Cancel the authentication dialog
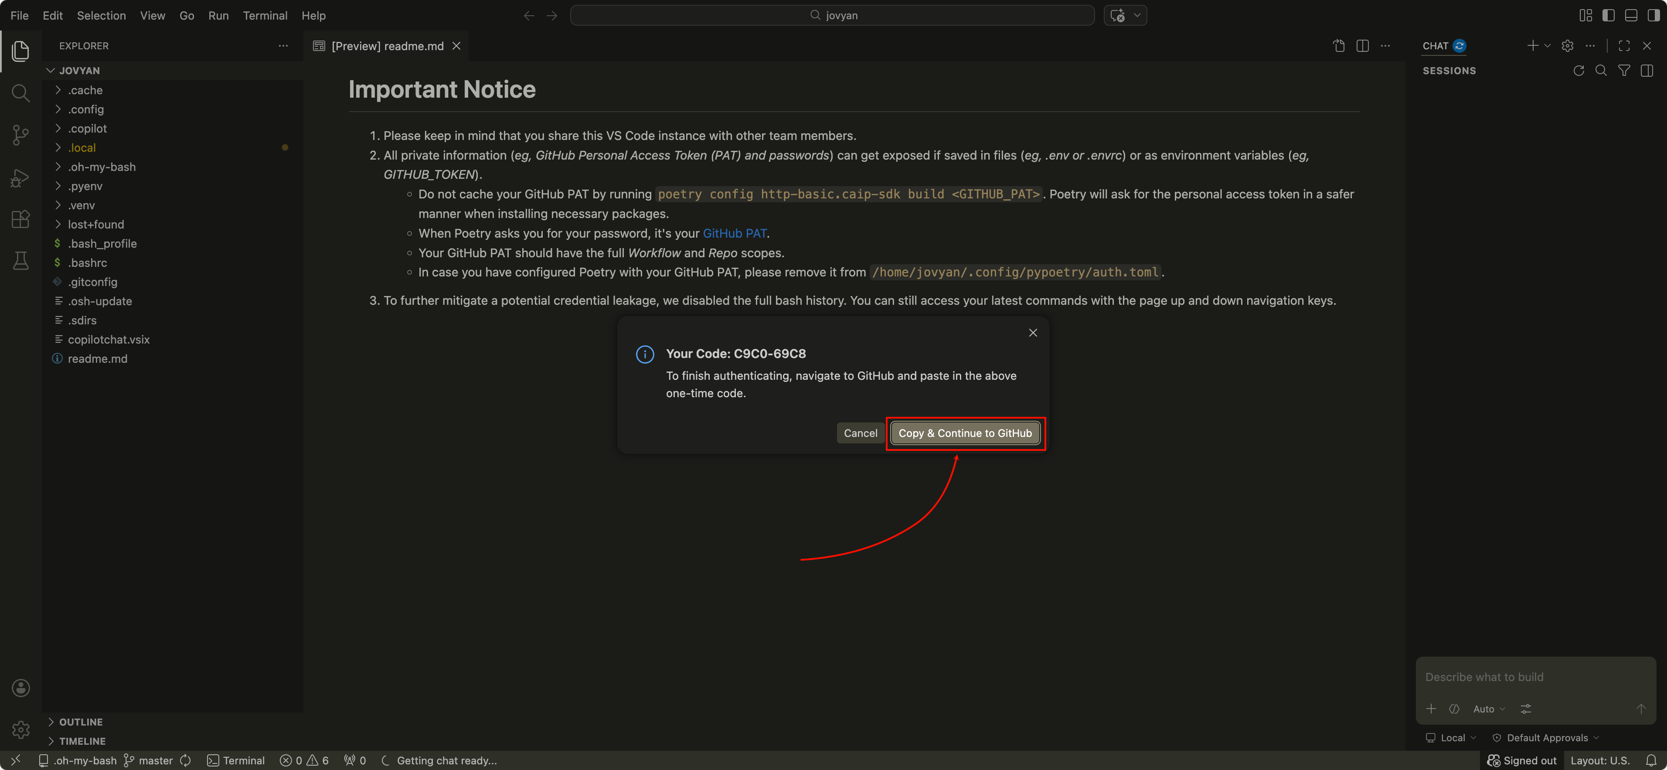Image resolution: width=1667 pixels, height=770 pixels. point(860,433)
